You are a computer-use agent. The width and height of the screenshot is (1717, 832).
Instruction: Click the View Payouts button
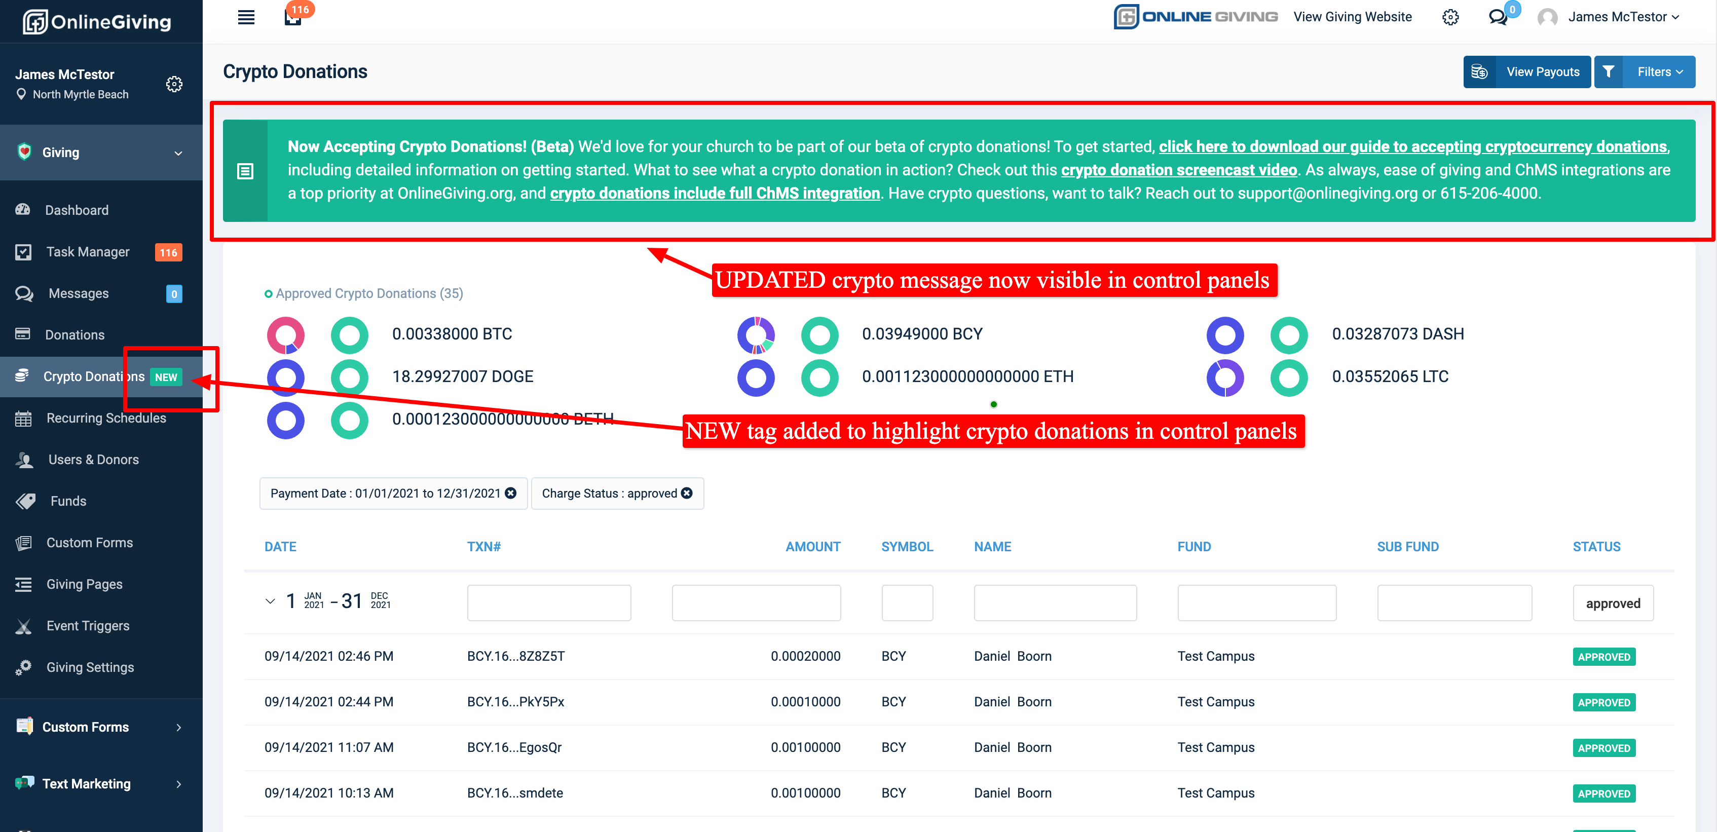[1526, 72]
